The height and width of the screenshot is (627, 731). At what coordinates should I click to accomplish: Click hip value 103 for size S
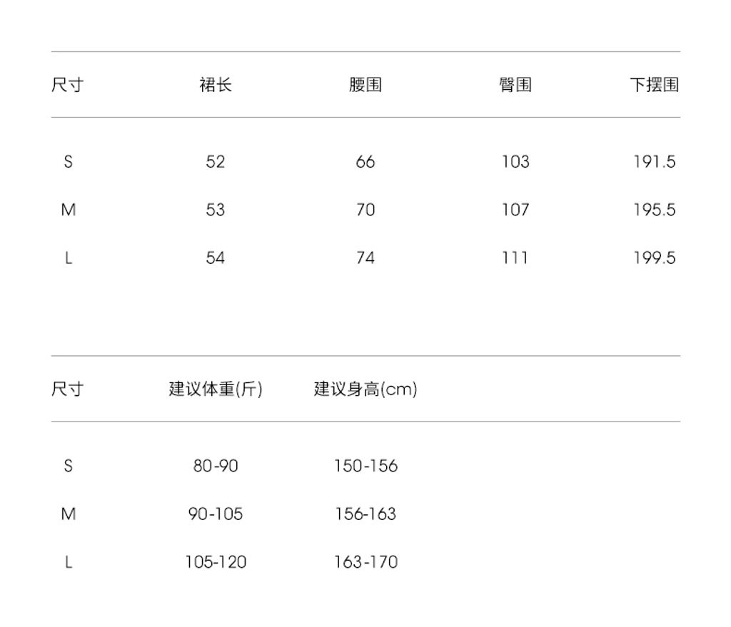[x=515, y=162]
